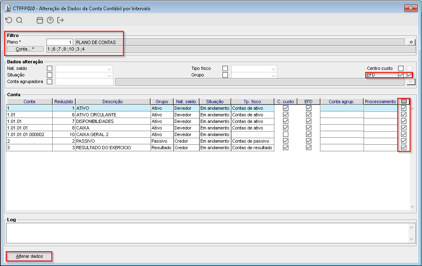
Task: Open the calendar toolbar icon
Action: click(x=40, y=20)
